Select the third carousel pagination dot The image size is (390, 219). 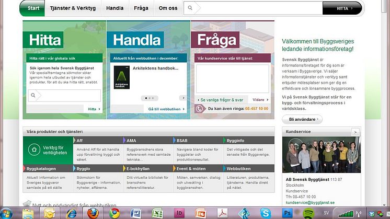click(153, 98)
